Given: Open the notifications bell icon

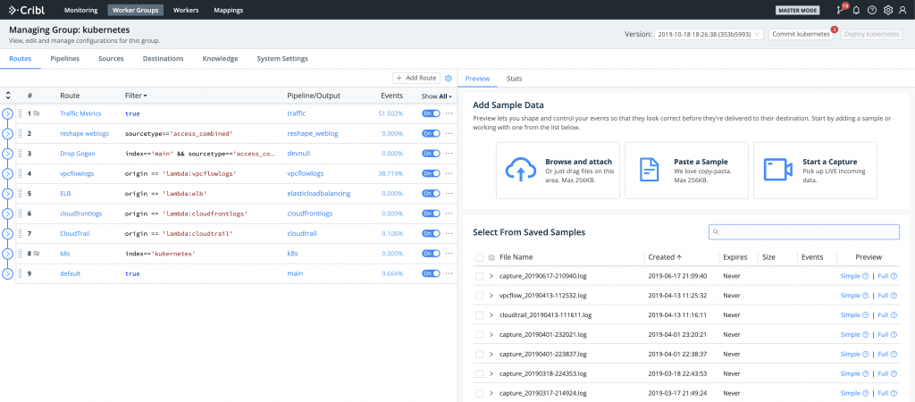Looking at the screenshot, I should click(856, 10).
